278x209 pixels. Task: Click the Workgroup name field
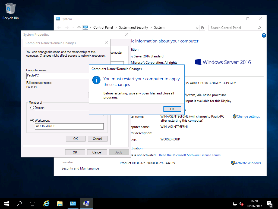pos(69,126)
